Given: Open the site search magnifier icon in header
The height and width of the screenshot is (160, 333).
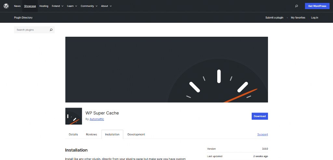Looking at the screenshot, I should pyautogui.click(x=297, y=6).
